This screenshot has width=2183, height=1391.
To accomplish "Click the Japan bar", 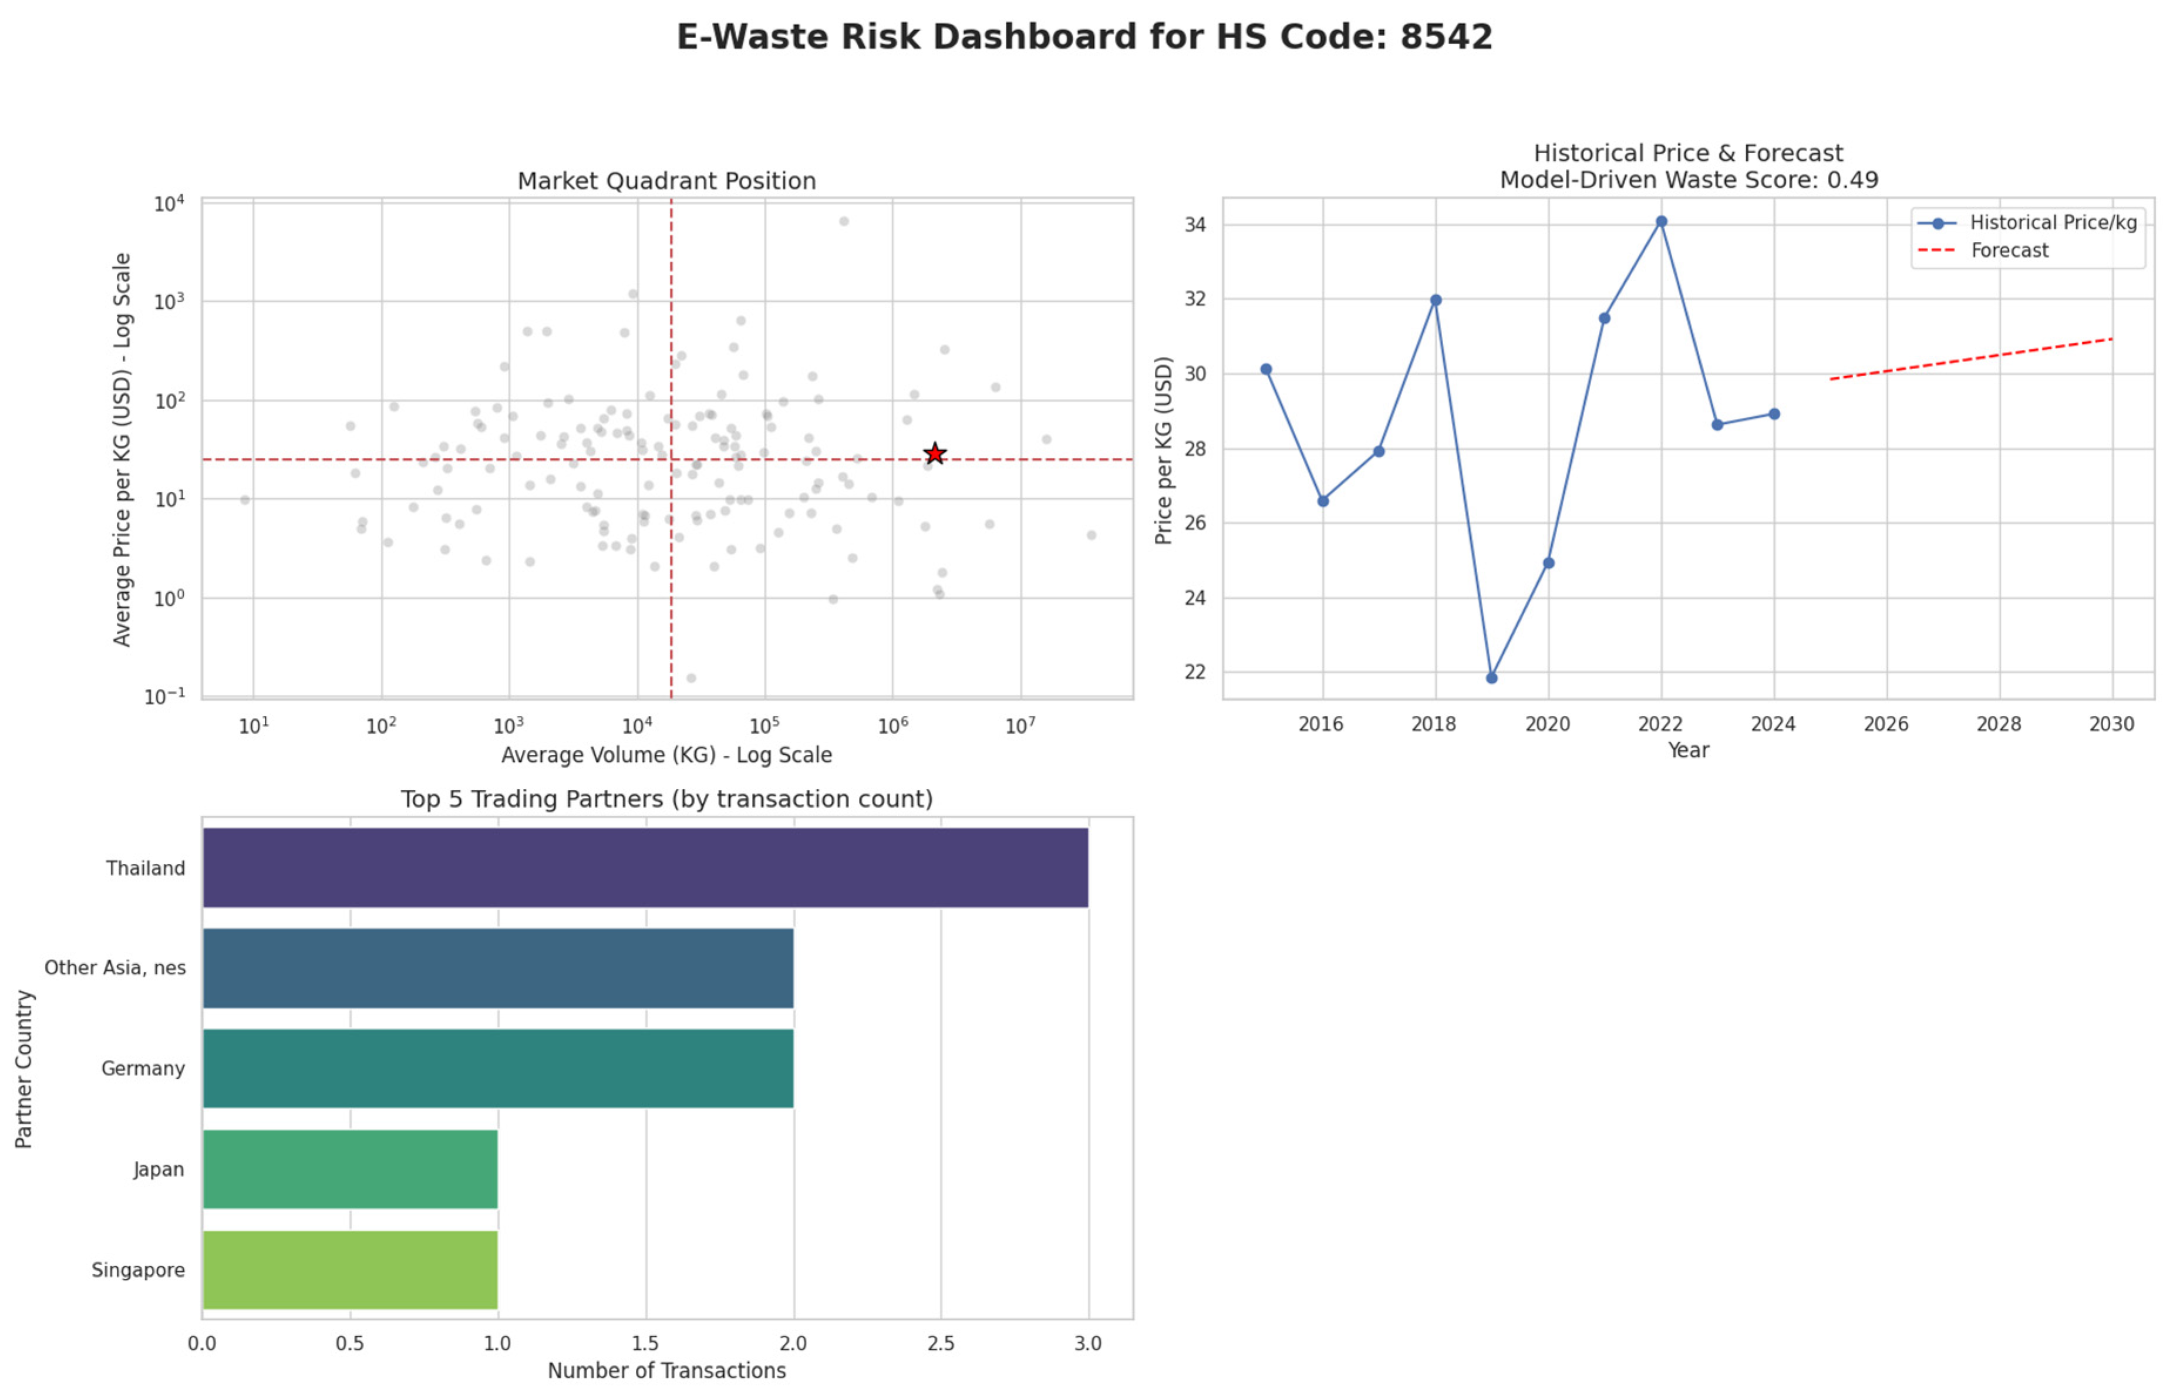I will point(350,1169).
